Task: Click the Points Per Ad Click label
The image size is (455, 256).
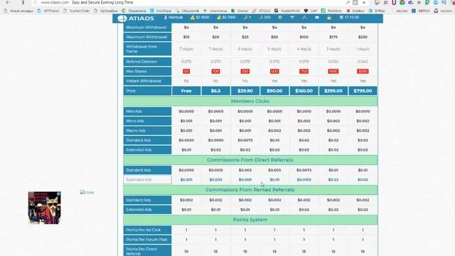Action: [x=147, y=230]
